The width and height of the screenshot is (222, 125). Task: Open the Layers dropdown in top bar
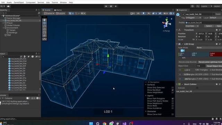click(x=207, y=6)
